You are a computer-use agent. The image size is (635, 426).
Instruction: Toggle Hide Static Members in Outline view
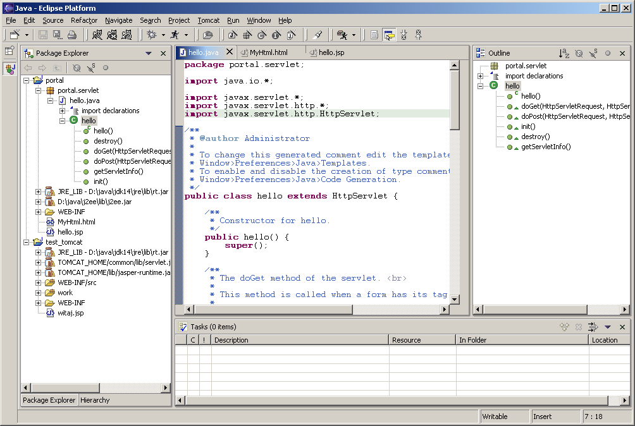click(593, 53)
